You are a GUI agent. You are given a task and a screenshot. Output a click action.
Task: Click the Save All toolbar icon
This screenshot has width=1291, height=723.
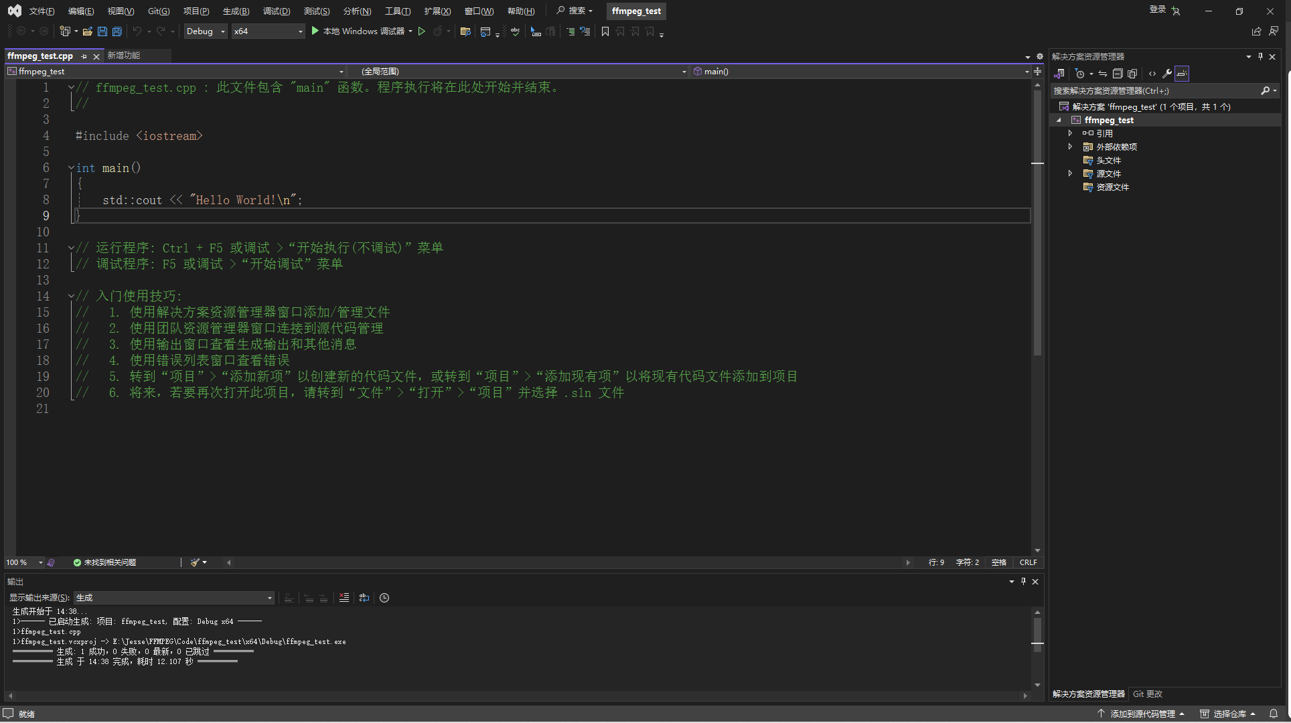point(117,31)
